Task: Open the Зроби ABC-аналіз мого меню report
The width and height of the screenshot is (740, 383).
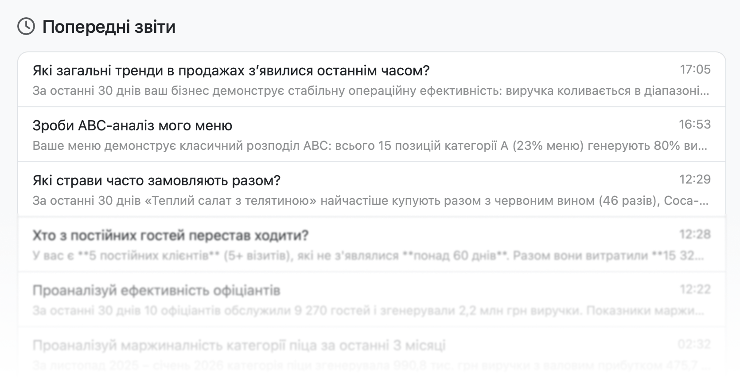Action: (x=132, y=126)
